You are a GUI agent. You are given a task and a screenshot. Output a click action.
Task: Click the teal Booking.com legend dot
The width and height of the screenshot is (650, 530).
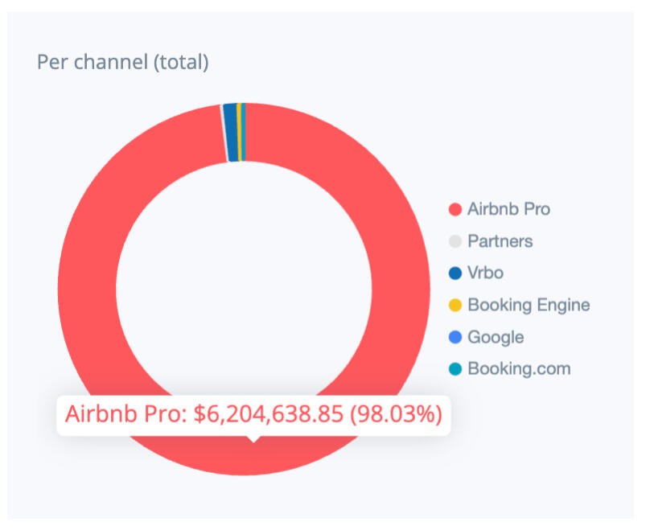(x=455, y=370)
